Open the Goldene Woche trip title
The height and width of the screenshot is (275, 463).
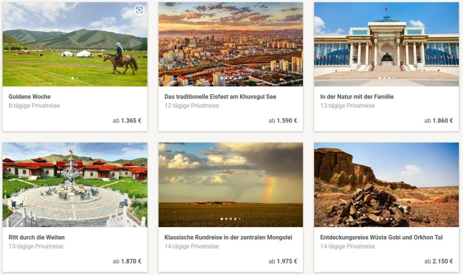29,97
